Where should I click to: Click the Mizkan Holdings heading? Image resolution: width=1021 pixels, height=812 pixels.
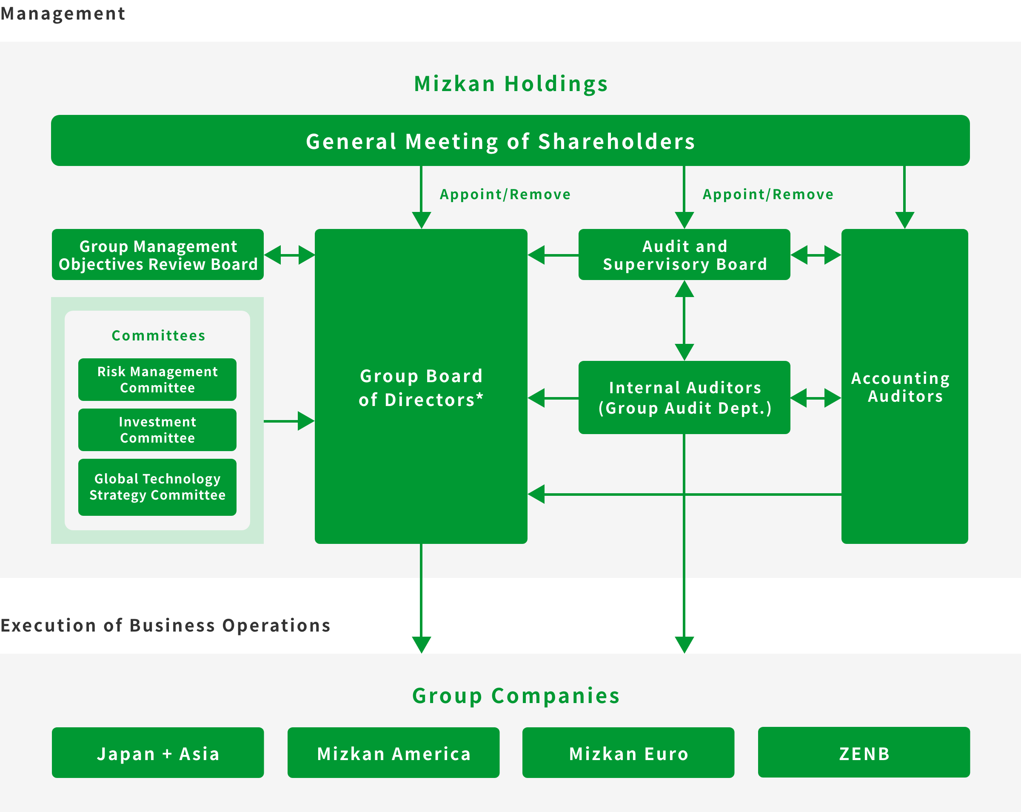(x=511, y=84)
